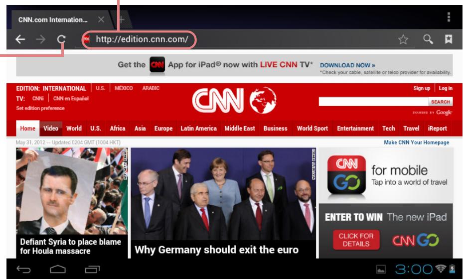Click the Sign up link
Viewport: 463px width, 280px height.
click(422, 88)
